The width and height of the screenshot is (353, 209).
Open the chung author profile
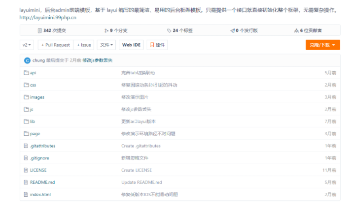click(38, 60)
